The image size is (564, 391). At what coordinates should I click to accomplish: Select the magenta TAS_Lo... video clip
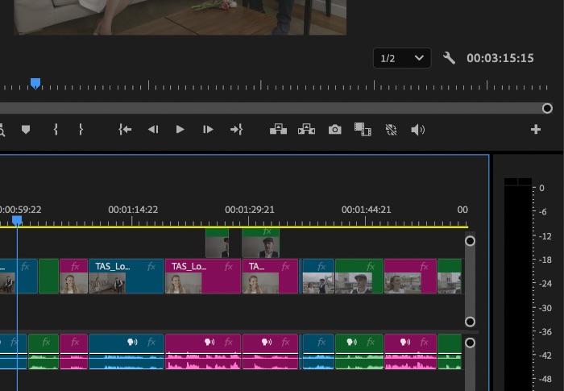tap(203, 277)
